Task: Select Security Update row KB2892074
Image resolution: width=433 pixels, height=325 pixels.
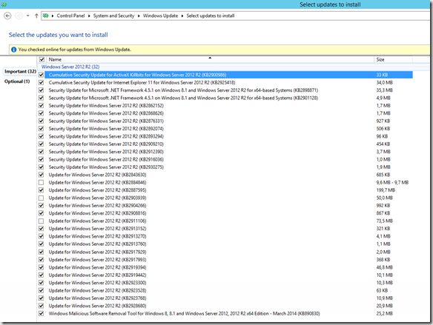Action: coord(225,129)
